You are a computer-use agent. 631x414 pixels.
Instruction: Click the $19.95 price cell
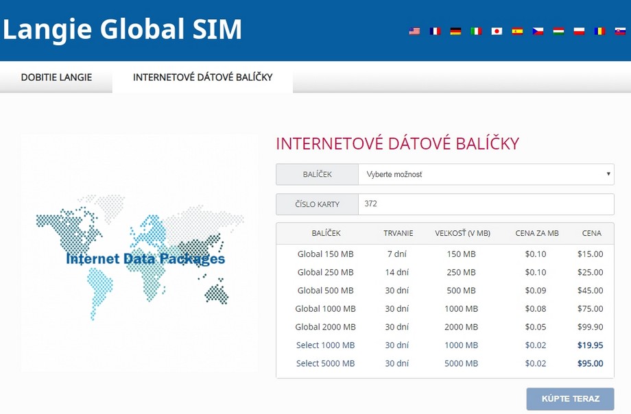[591, 345]
